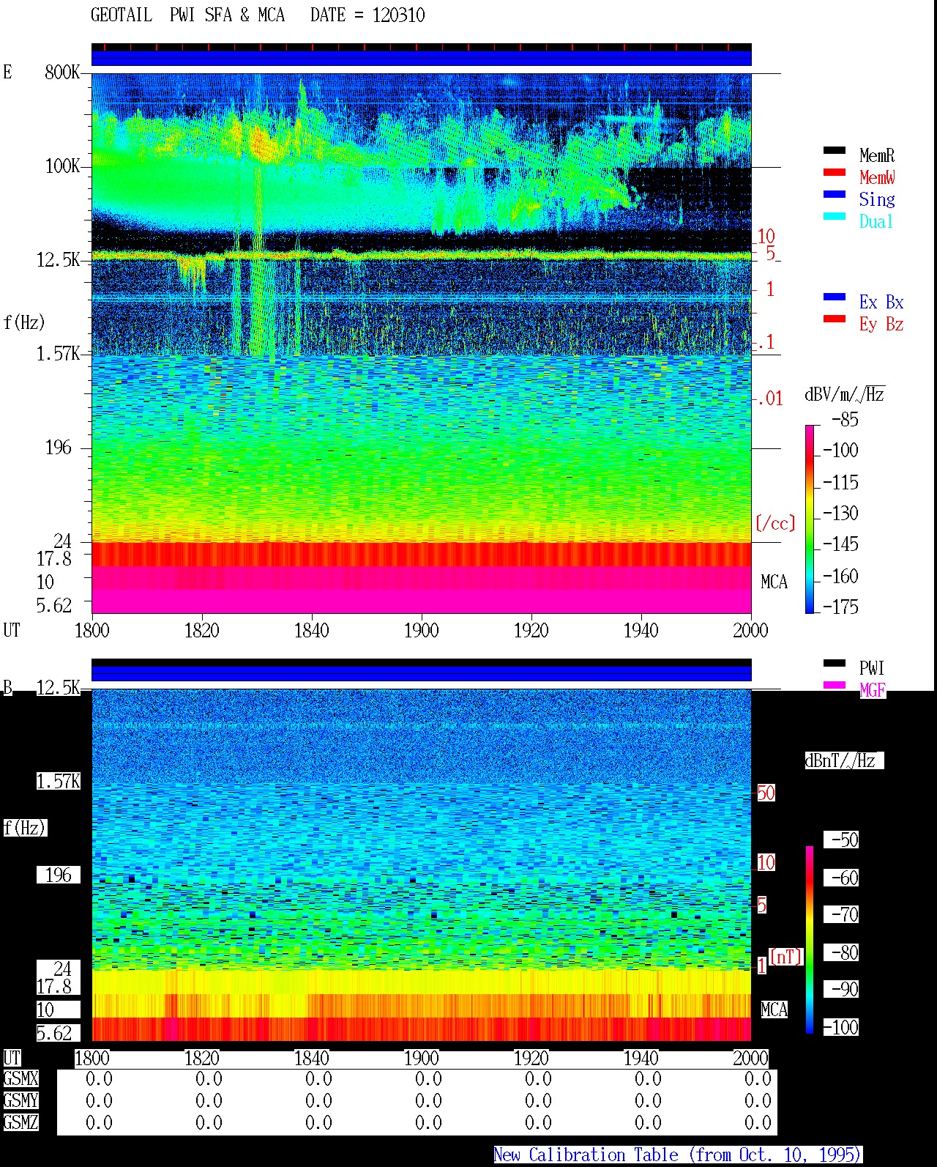Click the black PWI legend swatch
This screenshot has width=937, height=1167.
pyautogui.click(x=835, y=663)
